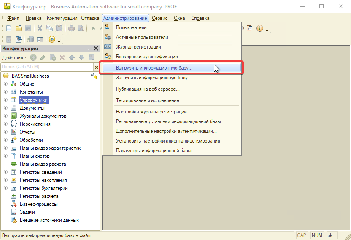
Task: Click the New document toolbar icon
Action: coord(9,28)
